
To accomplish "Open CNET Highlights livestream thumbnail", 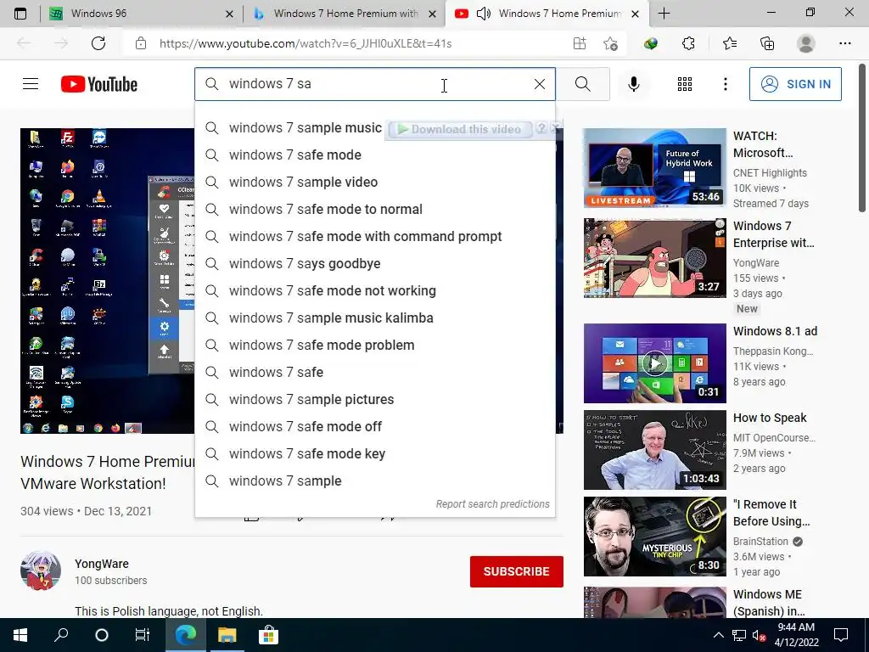I will pyautogui.click(x=654, y=168).
